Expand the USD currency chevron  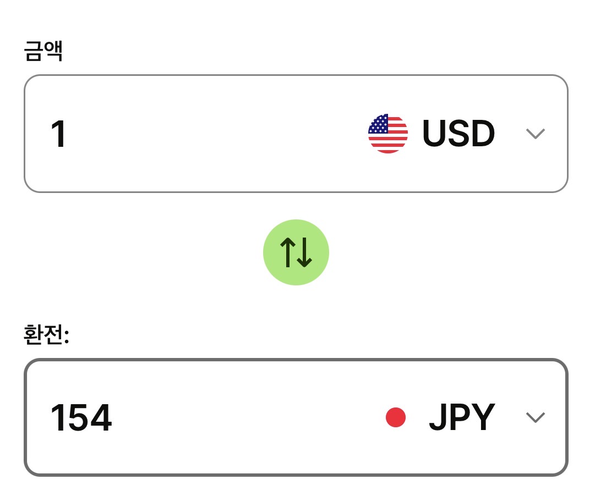tap(535, 134)
